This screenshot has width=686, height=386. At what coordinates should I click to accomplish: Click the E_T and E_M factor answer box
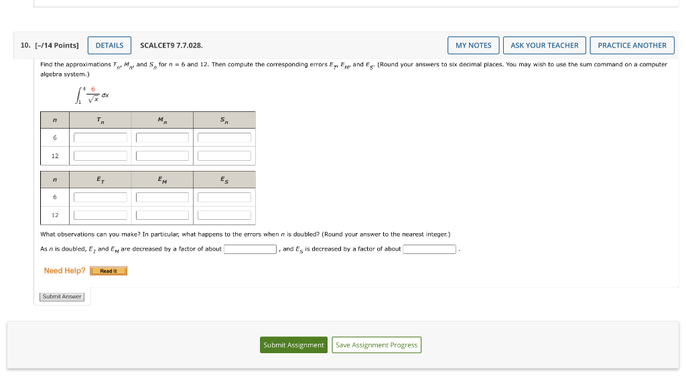(251, 249)
